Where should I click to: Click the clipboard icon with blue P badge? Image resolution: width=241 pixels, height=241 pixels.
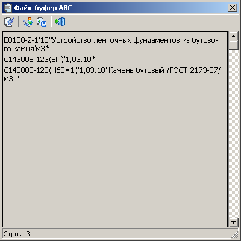(42, 22)
